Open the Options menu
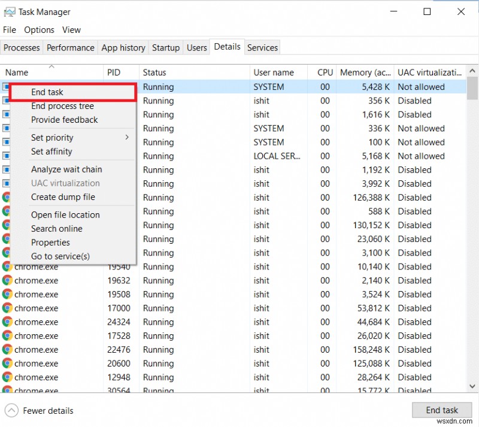This screenshot has width=479, height=427. (39, 29)
